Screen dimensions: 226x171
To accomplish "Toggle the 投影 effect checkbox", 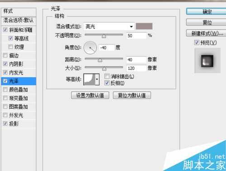I will tap(5, 123).
